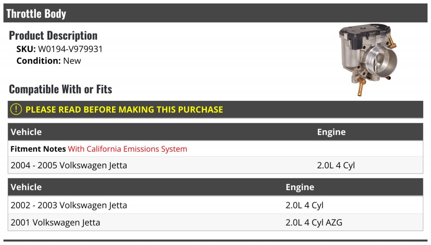
Task: Click the Fitment Notes label
Action: 38,149
